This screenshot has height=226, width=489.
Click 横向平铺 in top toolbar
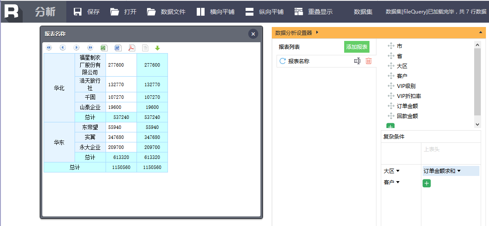click(x=215, y=12)
